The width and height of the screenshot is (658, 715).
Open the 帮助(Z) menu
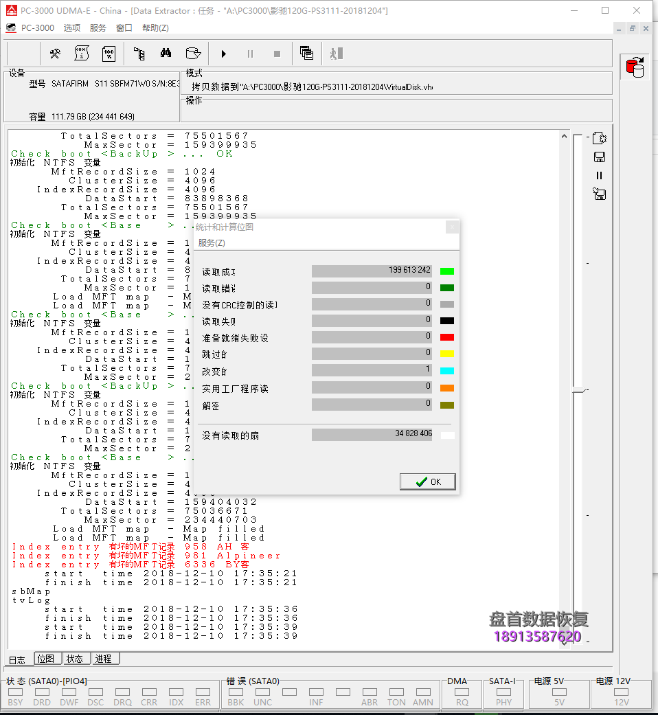click(x=155, y=27)
